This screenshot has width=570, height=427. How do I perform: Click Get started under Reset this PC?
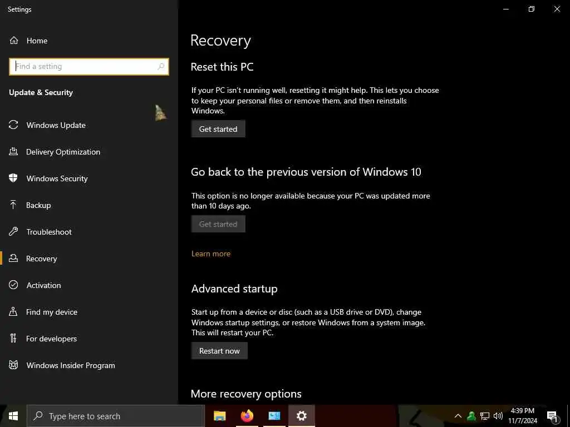tap(218, 129)
